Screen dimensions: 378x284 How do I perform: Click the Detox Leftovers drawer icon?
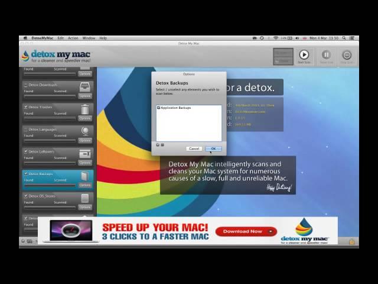(85, 154)
